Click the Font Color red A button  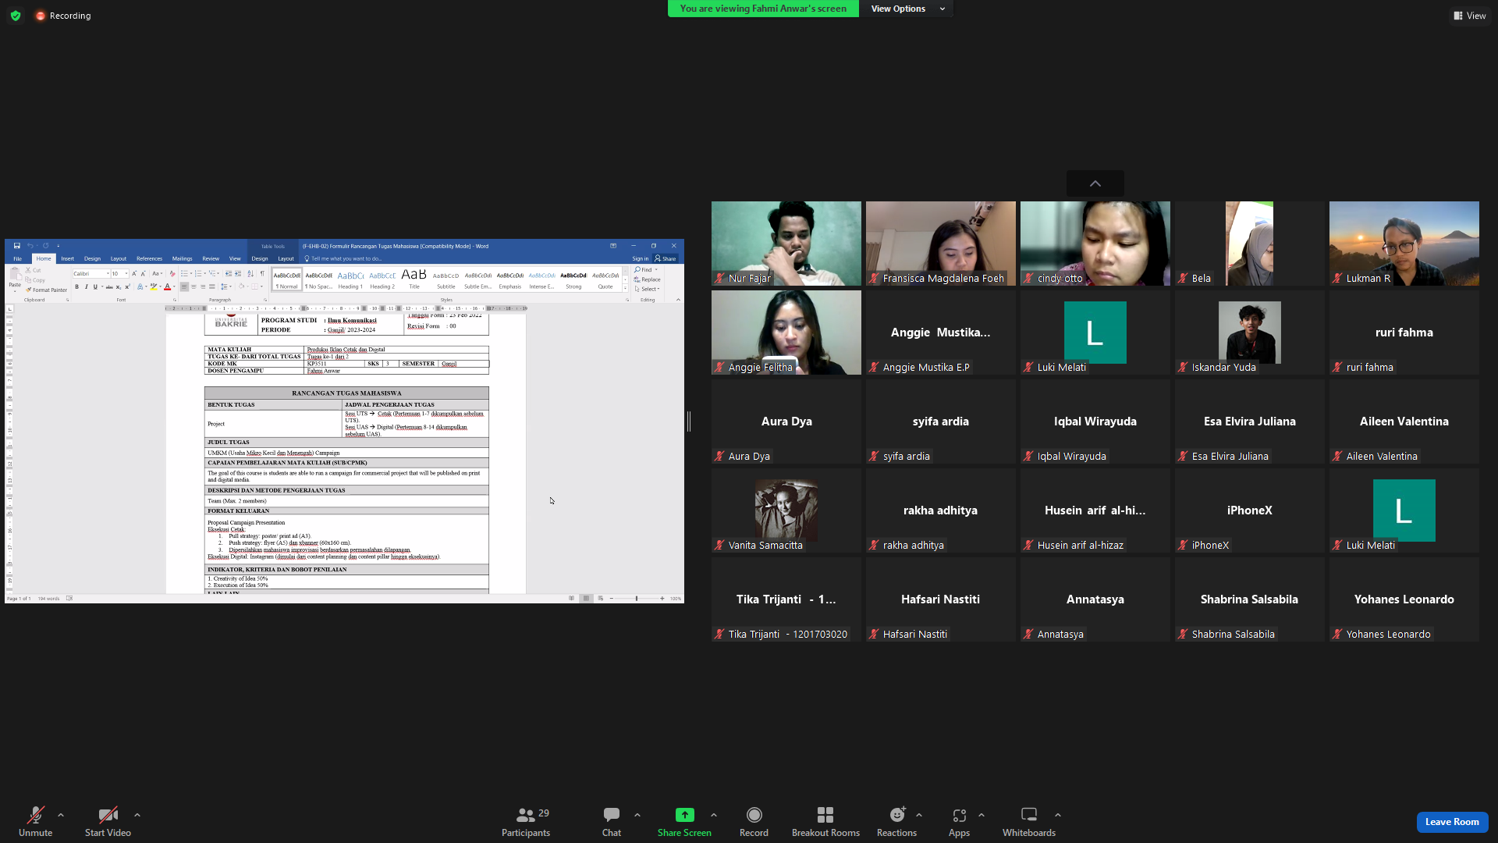tap(167, 286)
